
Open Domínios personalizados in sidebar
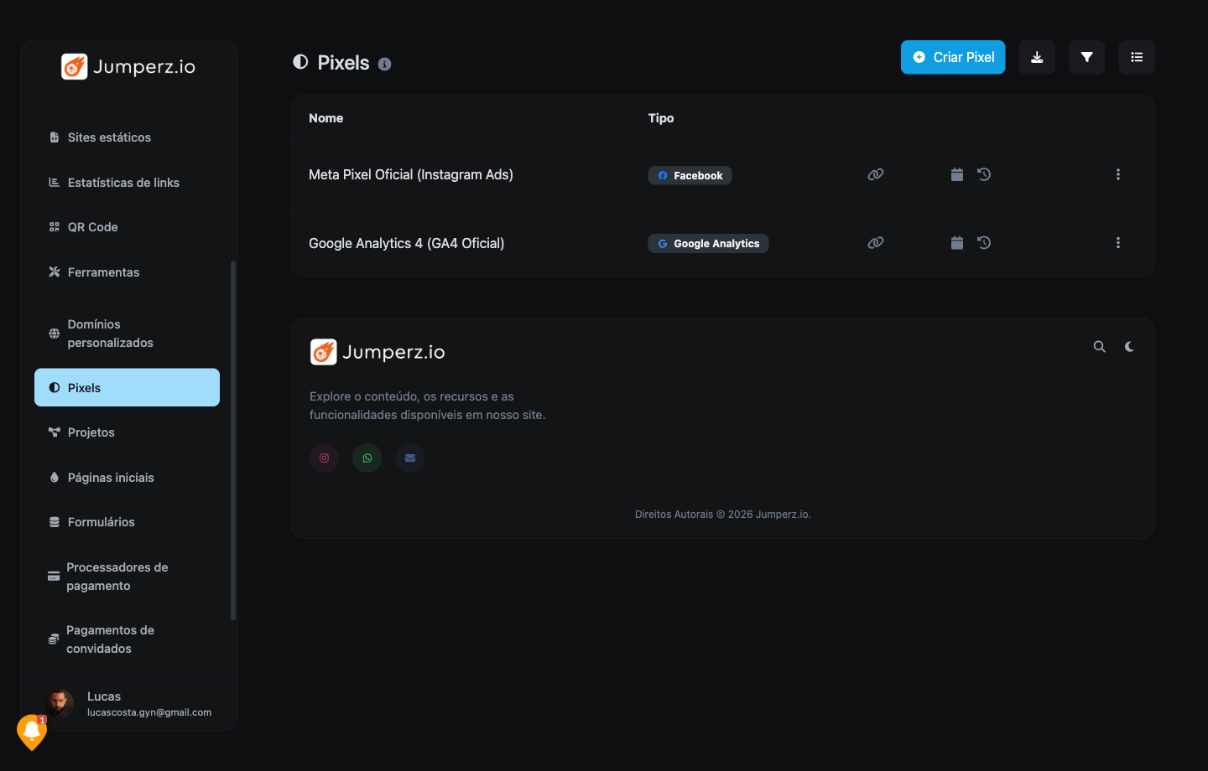click(x=127, y=334)
